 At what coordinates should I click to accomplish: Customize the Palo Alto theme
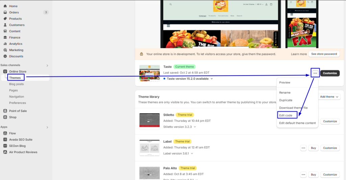tap(330, 175)
